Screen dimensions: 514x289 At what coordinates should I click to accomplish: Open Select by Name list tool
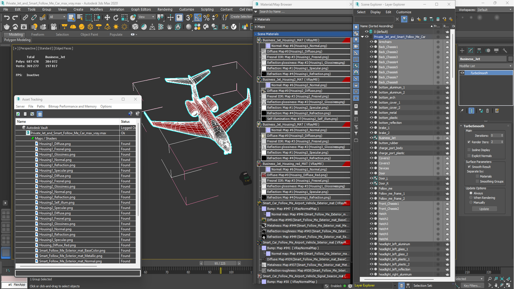click(x=80, y=18)
